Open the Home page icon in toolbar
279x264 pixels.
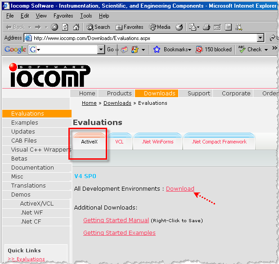(76, 27)
